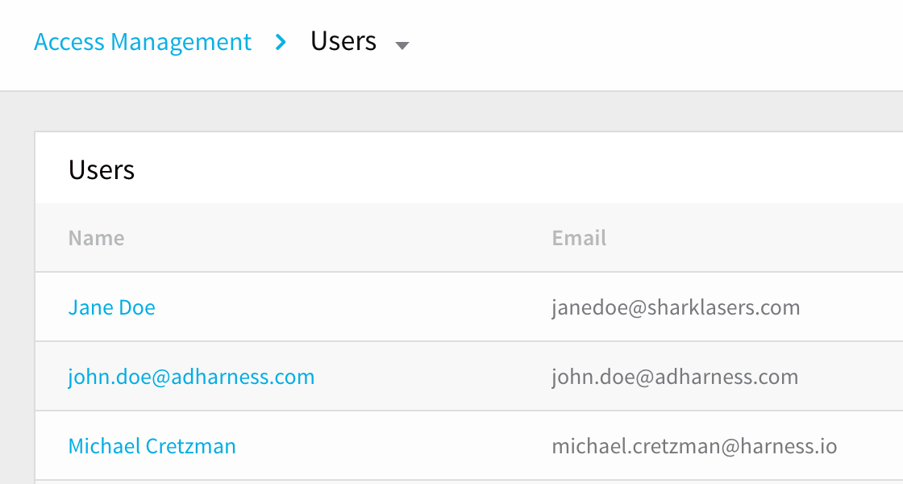903x484 pixels.
Task: Click empty space between Jane Doe and her email
Action: click(x=352, y=307)
